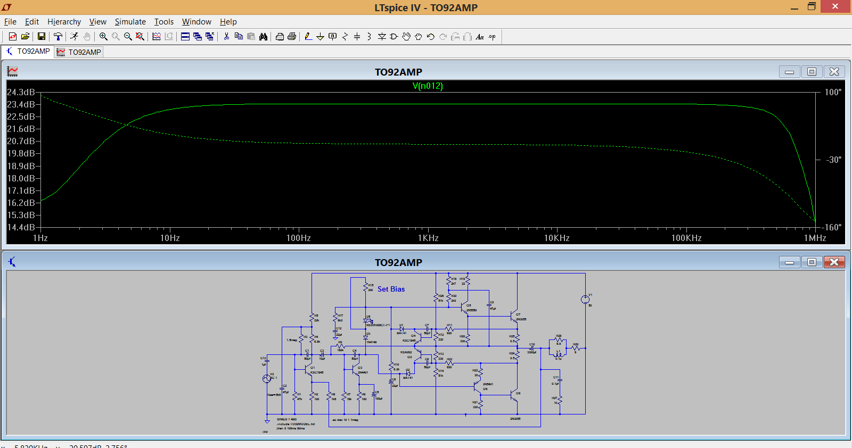Maximize the waveform plot sub-window
Screen dimensions: 852x448
[812, 72]
